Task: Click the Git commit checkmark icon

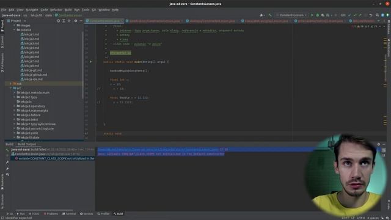Action: 355,15
